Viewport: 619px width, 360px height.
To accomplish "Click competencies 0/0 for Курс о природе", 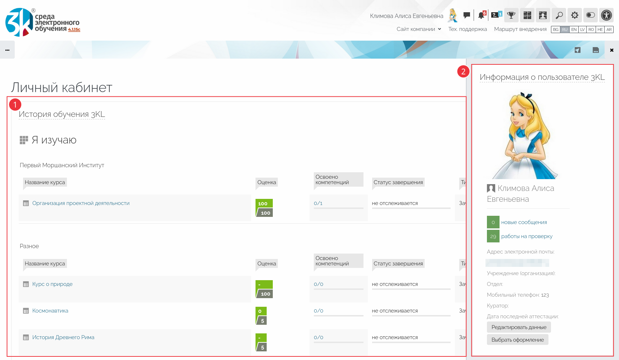I will 318,284.
